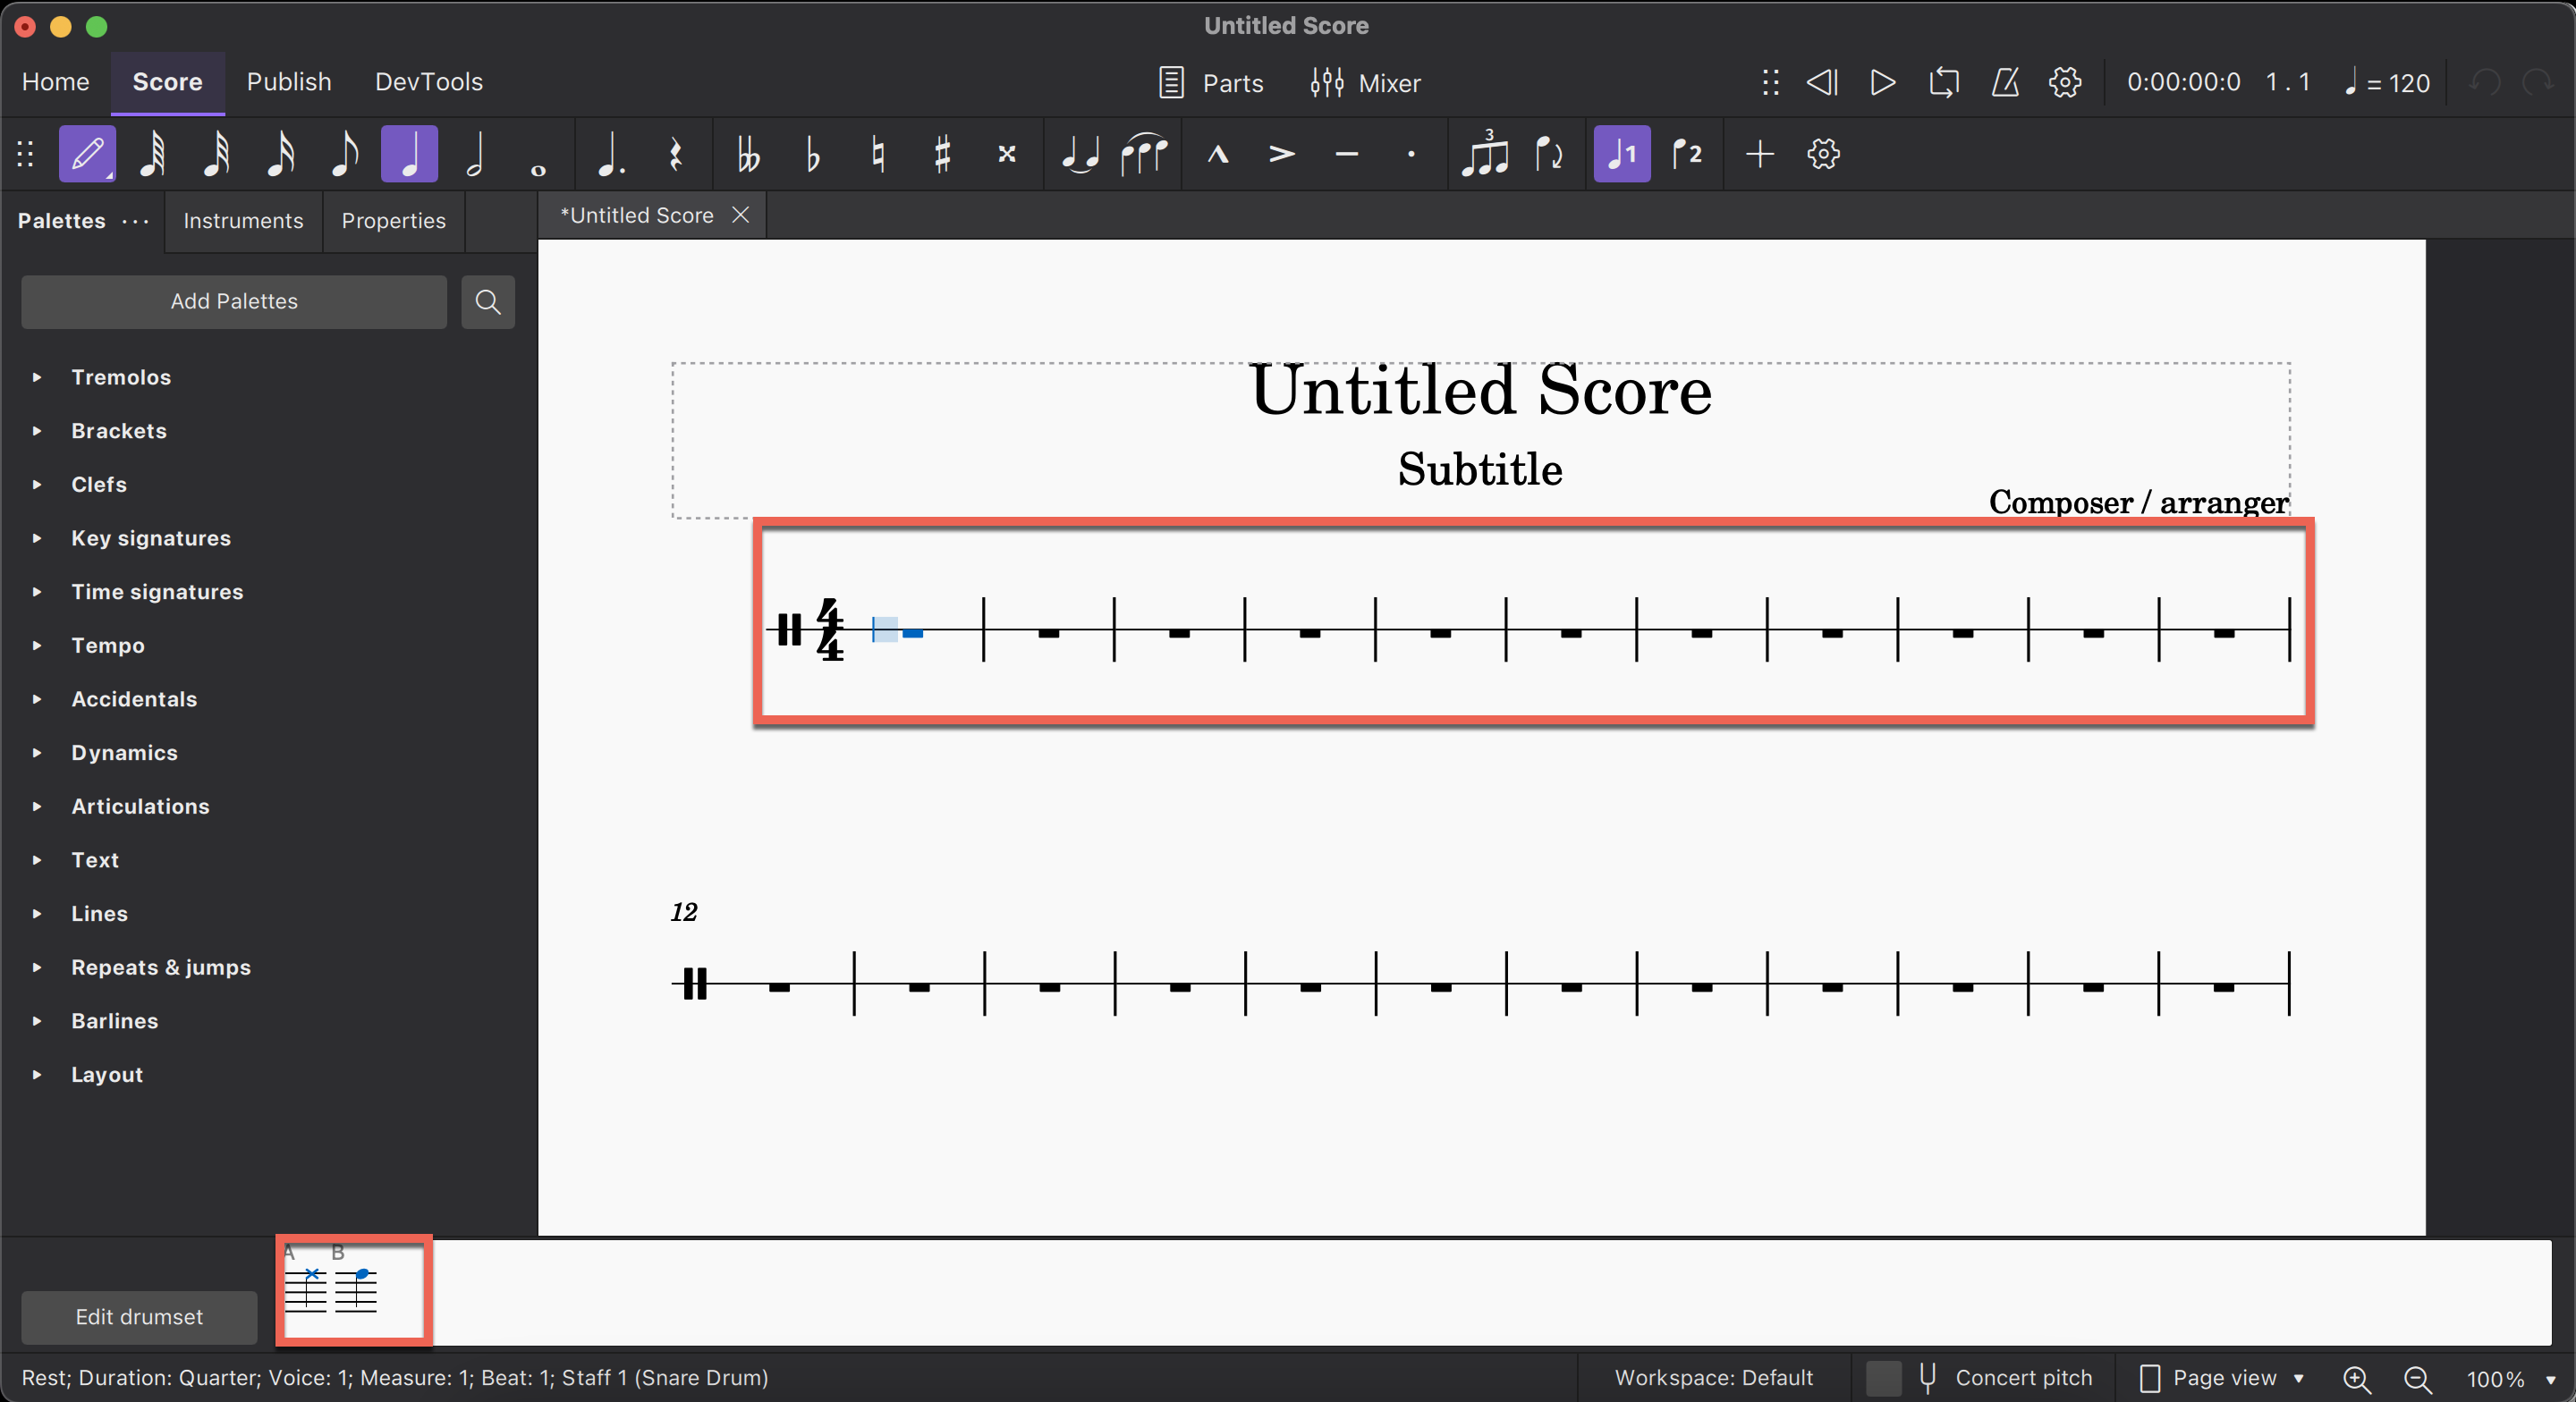The image size is (2576, 1402).
Task: Select the quarter rest tool
Action: [x=676, y=154]
